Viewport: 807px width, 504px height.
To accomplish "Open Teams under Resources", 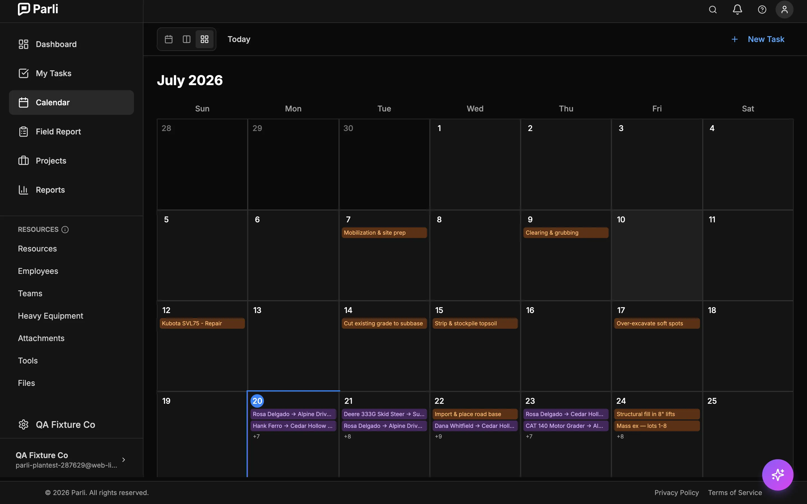I will 30,293.
